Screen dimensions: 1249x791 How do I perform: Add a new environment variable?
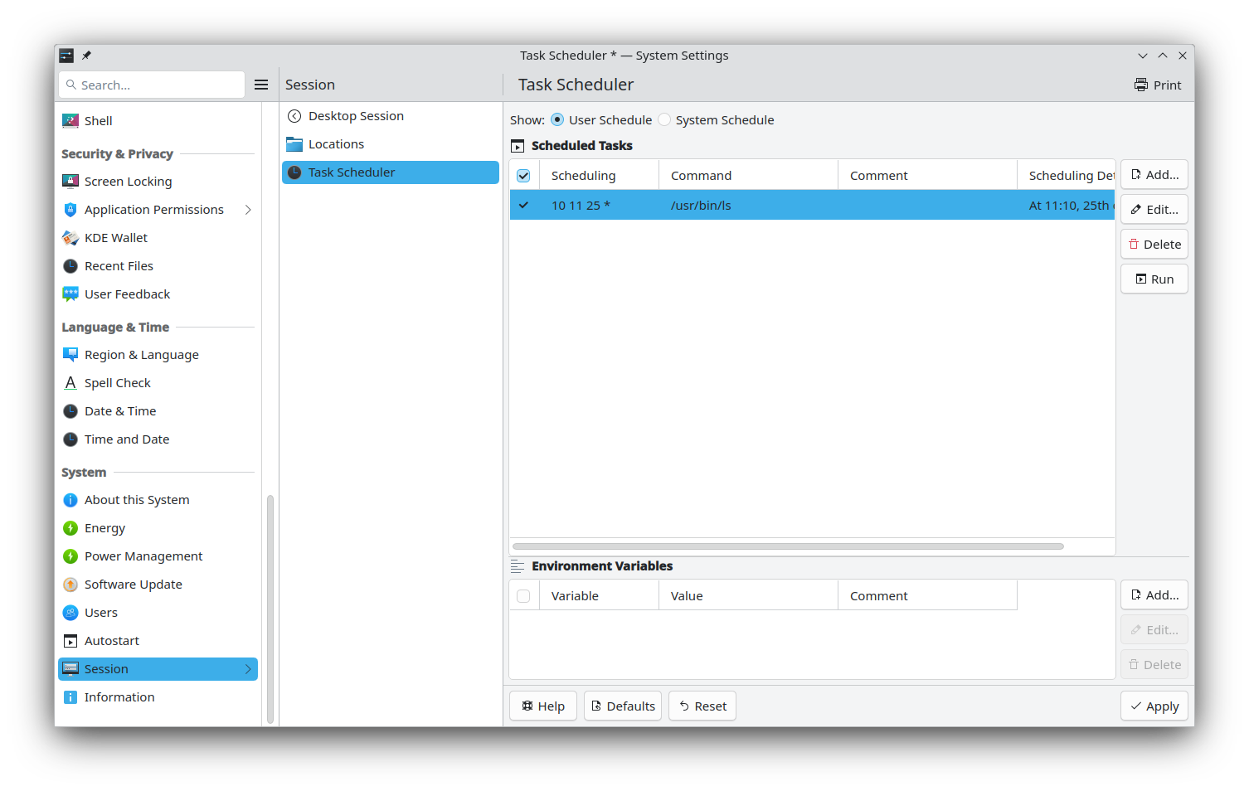[x=1154, y=595]
